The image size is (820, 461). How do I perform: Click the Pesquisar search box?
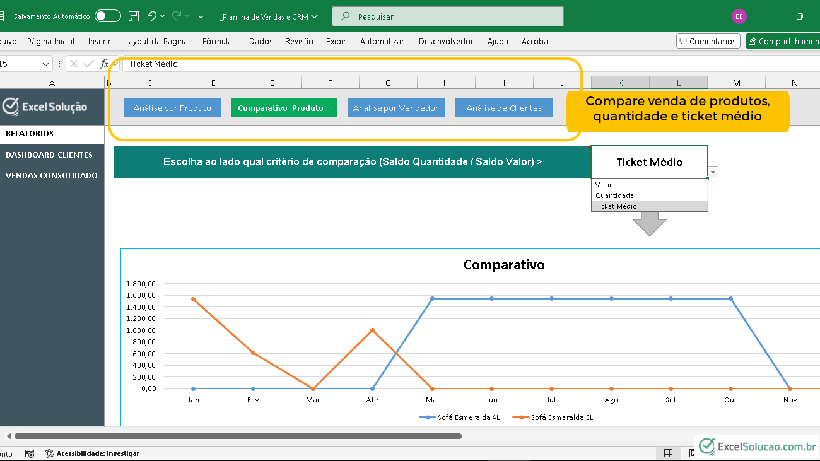coord(448,16)
